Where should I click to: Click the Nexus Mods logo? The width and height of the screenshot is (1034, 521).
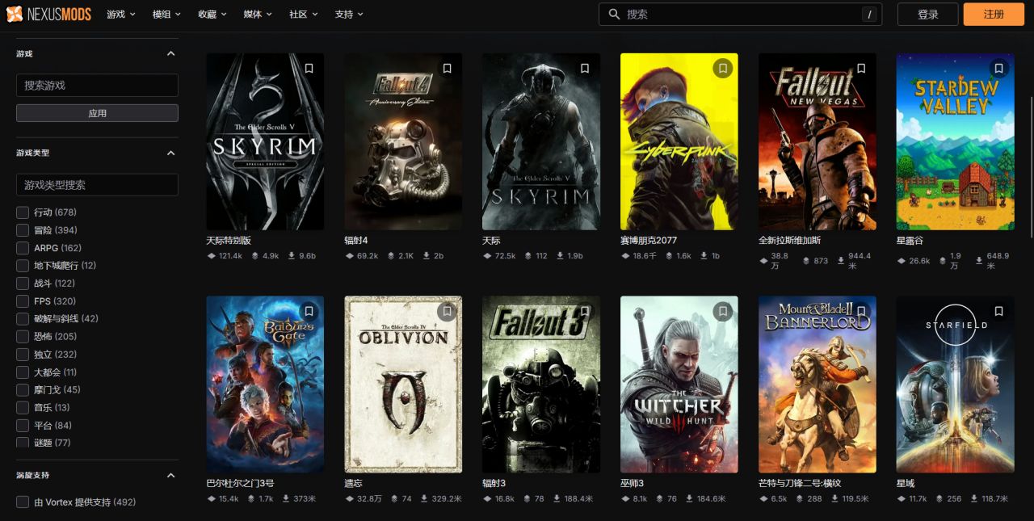(48, 14)
